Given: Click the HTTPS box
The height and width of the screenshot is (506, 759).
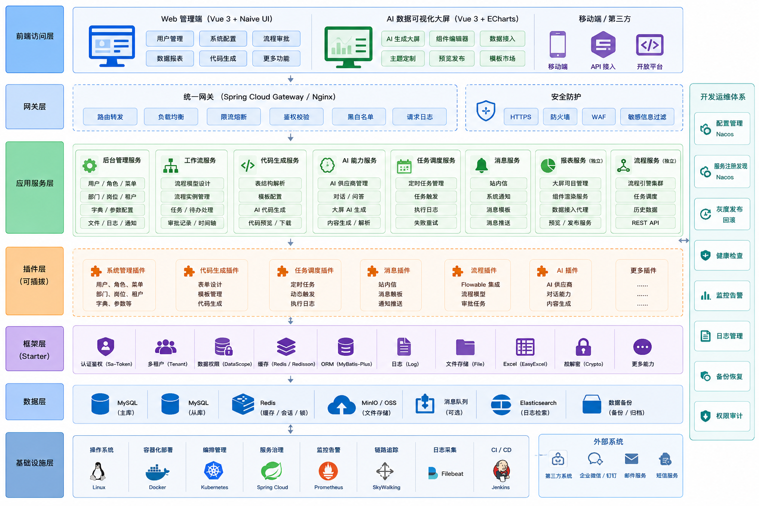Looking at the screenshot, I should (521, 117).
